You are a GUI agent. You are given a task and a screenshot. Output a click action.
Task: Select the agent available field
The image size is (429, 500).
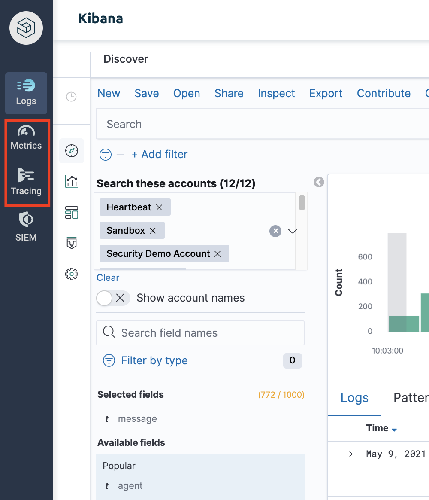click(130, 486)
